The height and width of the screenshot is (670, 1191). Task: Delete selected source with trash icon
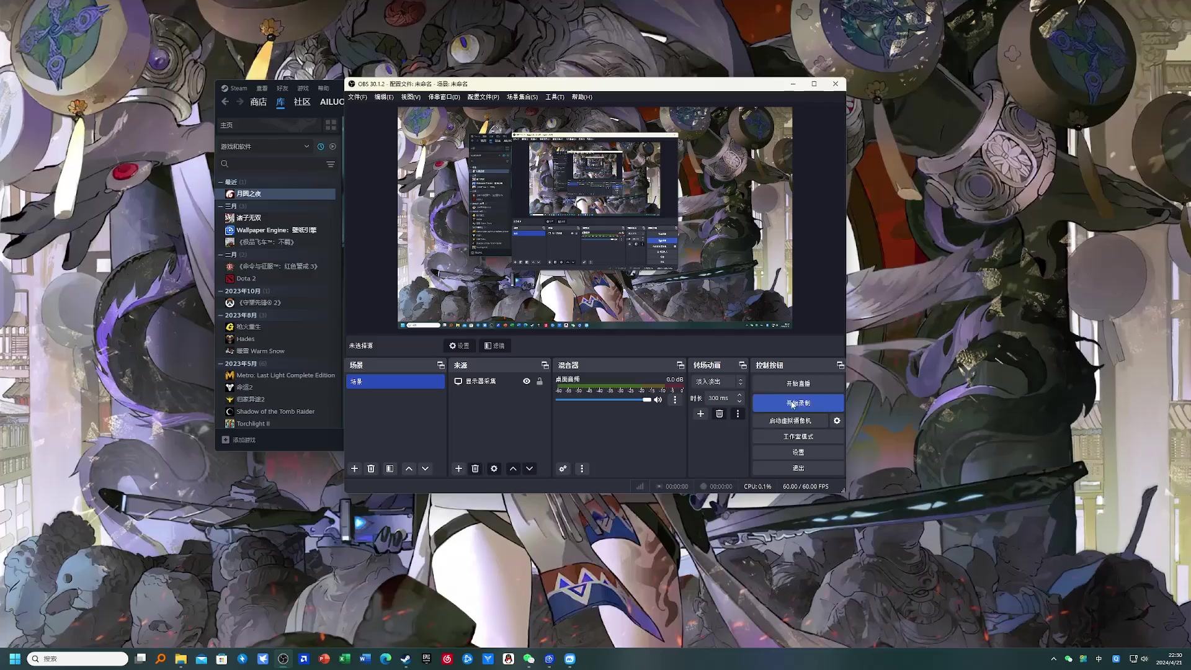pyautogui.click(x=475, y=469)
